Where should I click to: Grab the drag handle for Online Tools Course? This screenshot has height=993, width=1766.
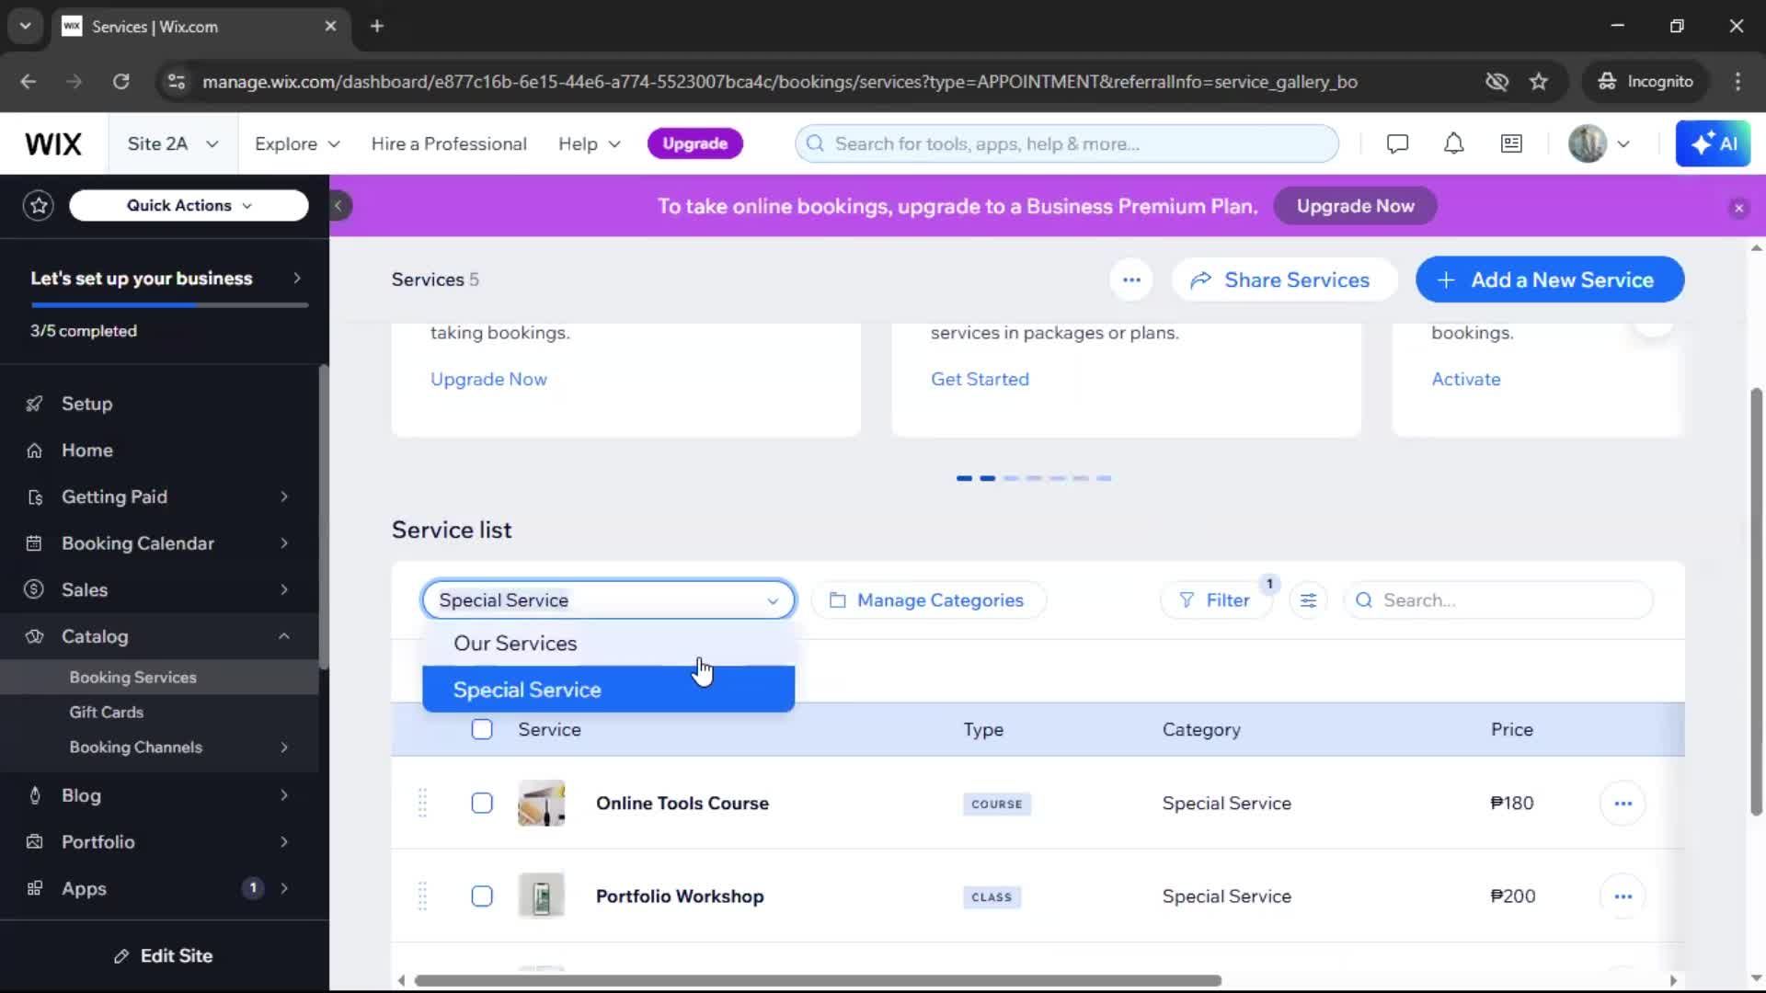[x=422, y=803]
